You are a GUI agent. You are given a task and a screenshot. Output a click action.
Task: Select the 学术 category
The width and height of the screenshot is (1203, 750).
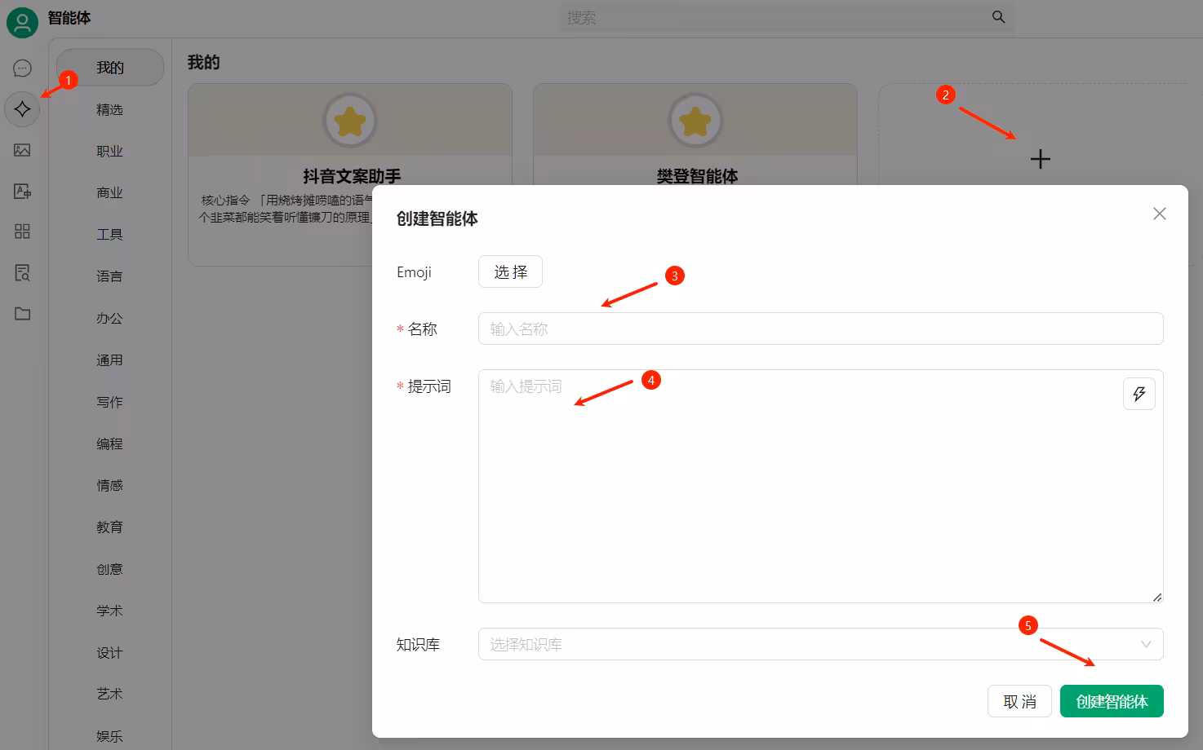(109, 611)
